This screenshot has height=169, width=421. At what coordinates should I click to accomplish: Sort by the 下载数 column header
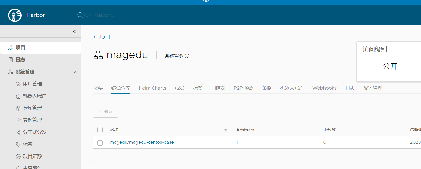click(329, 130)
